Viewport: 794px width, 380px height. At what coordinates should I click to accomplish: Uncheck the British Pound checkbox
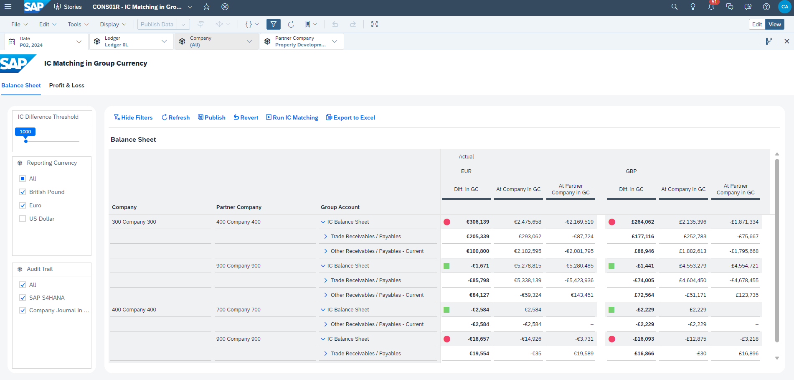pos(23,192)
